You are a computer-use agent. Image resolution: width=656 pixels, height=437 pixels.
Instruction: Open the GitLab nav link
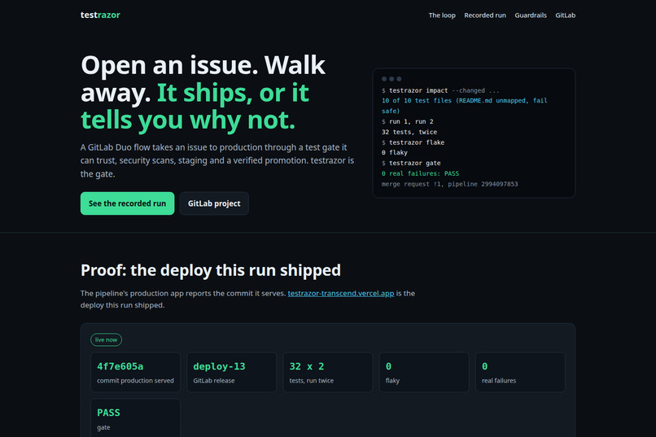pyautogui.click(x=565, y=15)
